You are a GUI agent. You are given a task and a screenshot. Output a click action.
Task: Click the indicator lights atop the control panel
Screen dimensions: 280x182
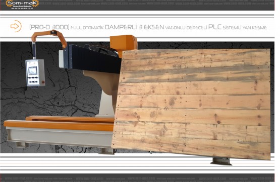coord(32,63)
